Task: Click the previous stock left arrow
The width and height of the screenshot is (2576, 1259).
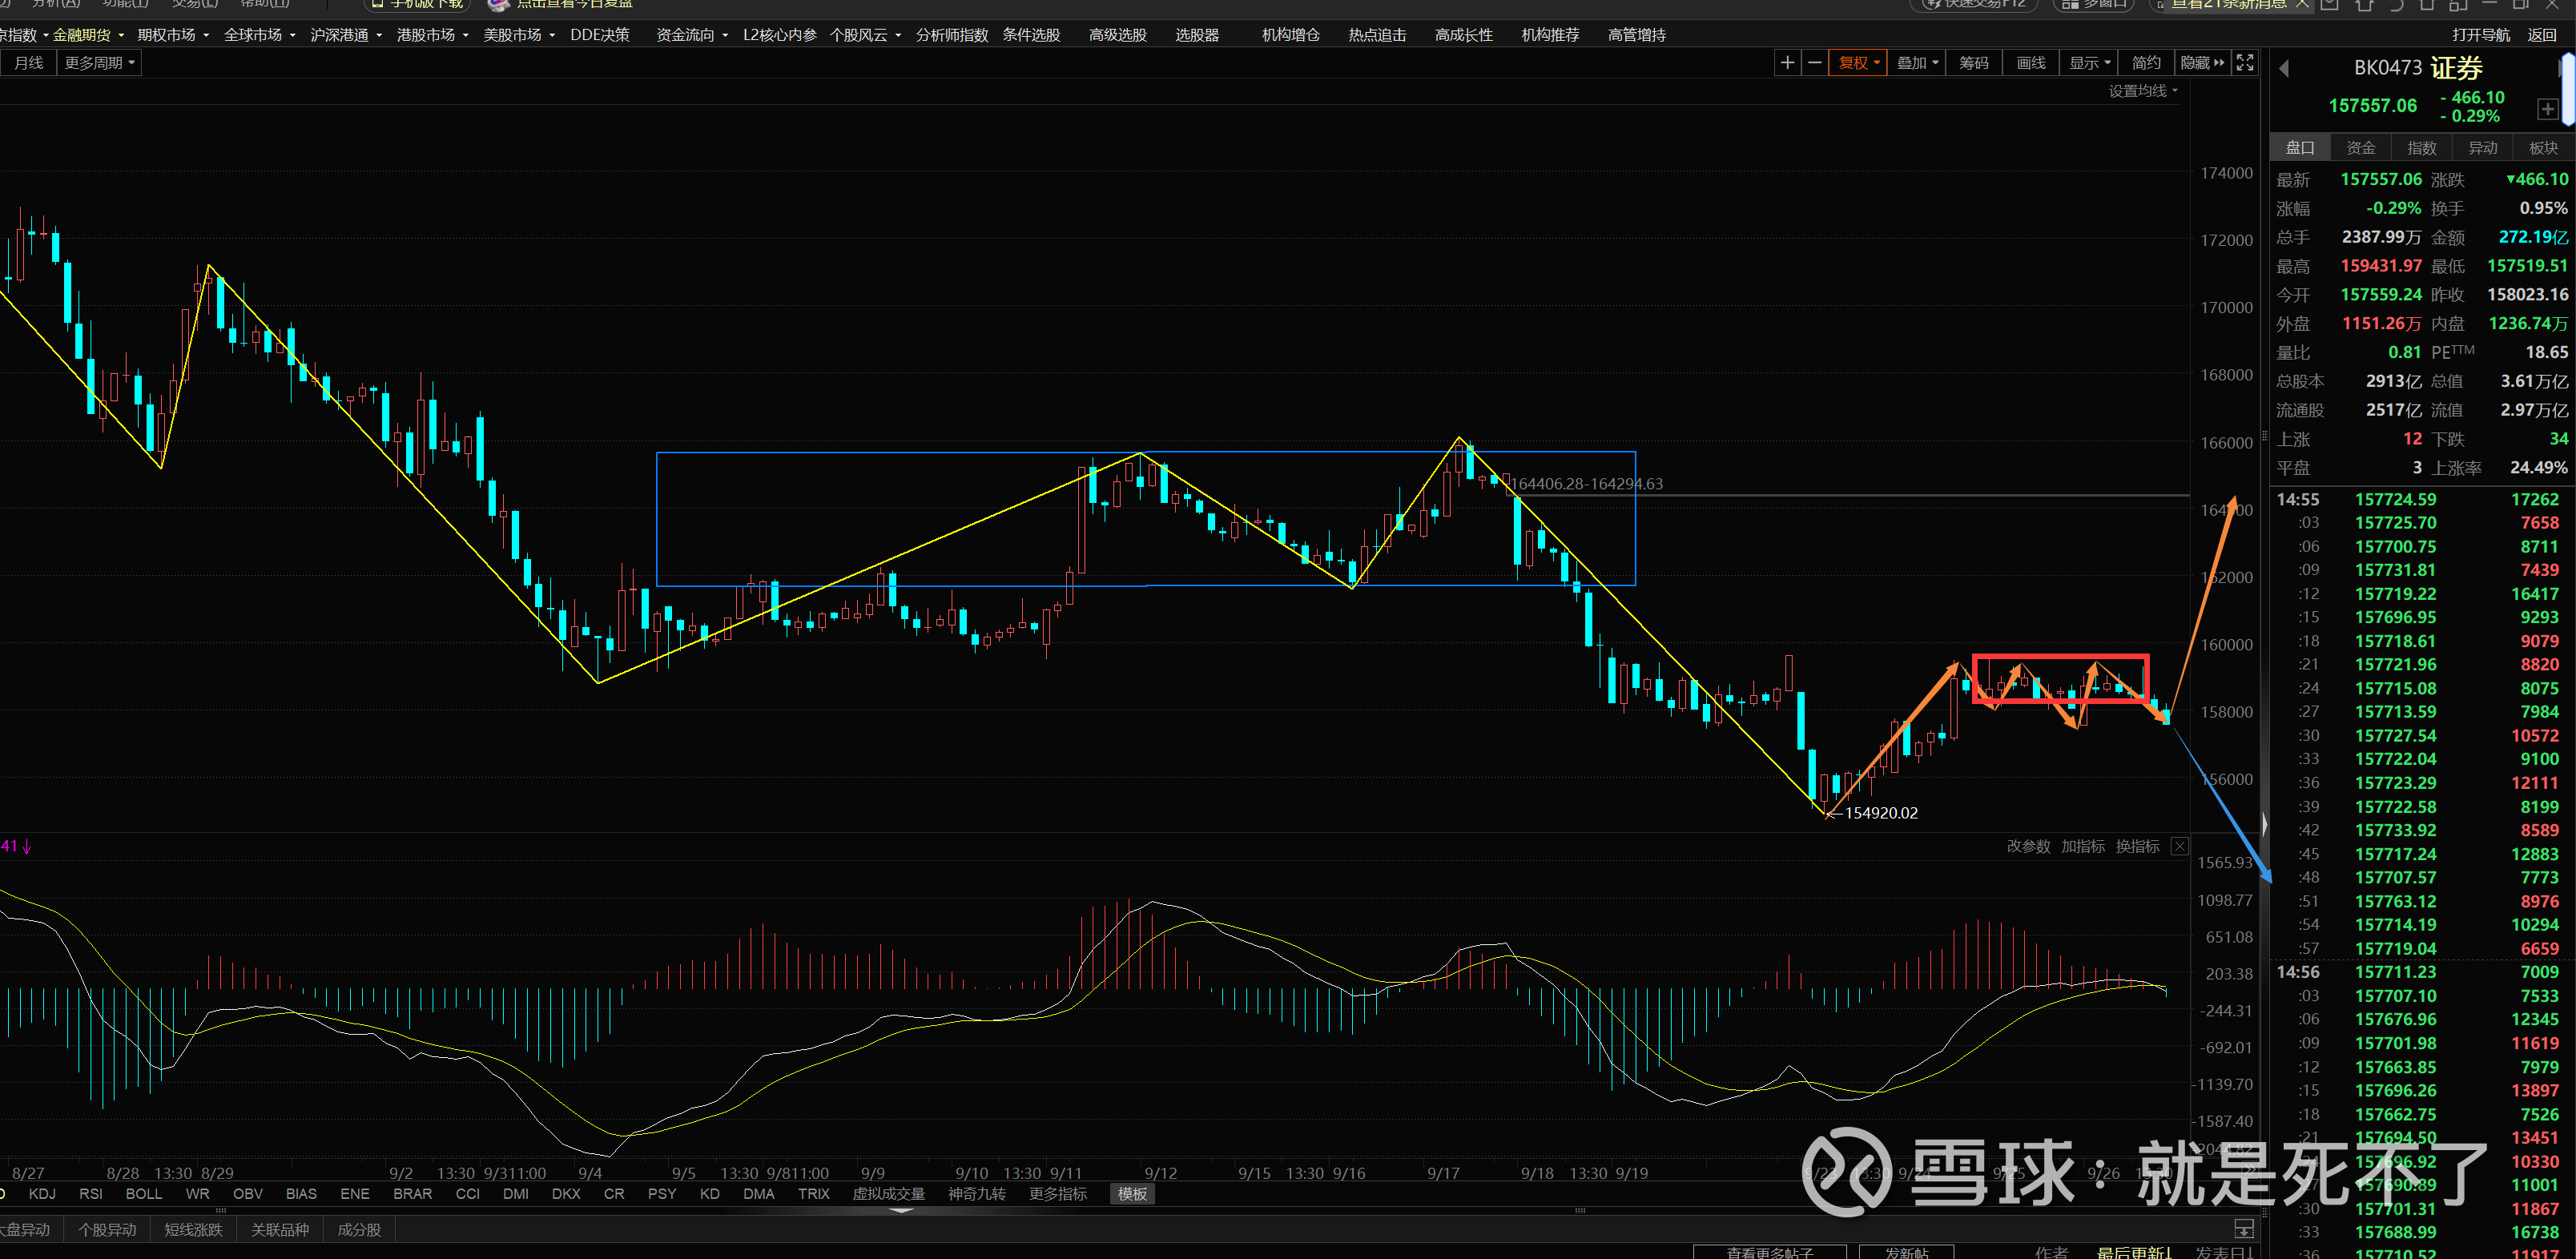Action: point(2284,69)
